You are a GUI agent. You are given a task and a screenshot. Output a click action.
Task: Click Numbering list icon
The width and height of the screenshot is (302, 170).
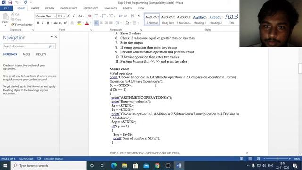104,16
